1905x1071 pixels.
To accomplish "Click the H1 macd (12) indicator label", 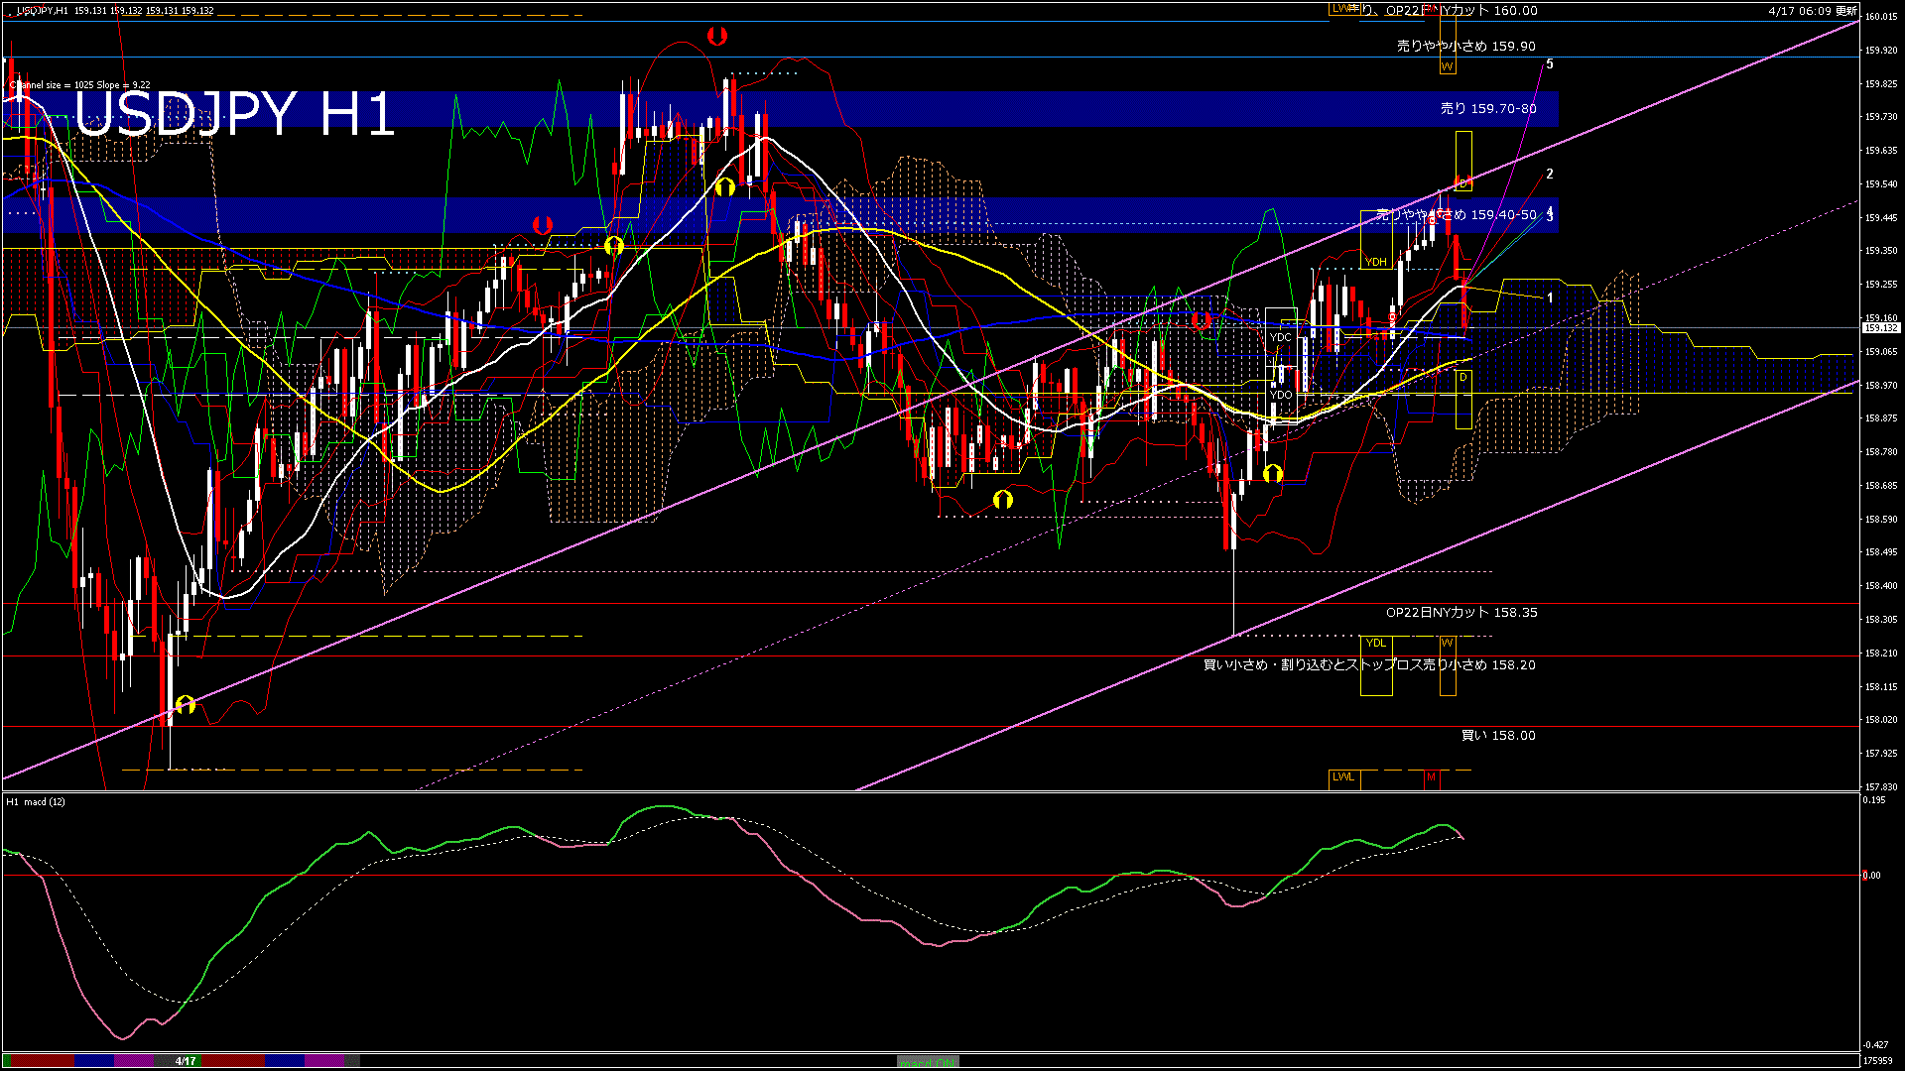I will (36, 801).
